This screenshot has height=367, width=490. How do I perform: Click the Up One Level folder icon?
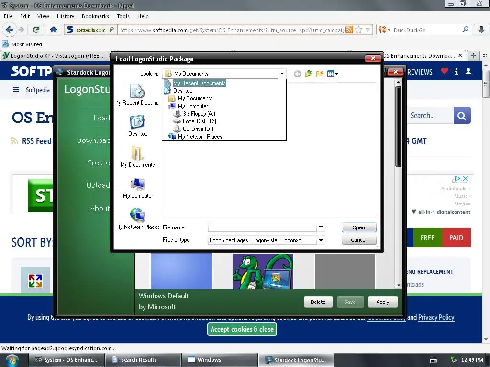[x=309, y=74]
